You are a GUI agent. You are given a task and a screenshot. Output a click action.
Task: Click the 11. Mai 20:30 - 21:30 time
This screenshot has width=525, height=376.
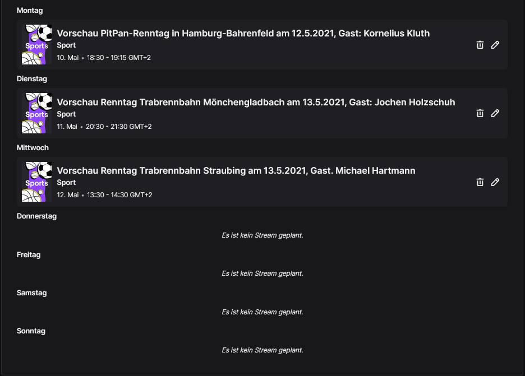[x=104, y=127]
